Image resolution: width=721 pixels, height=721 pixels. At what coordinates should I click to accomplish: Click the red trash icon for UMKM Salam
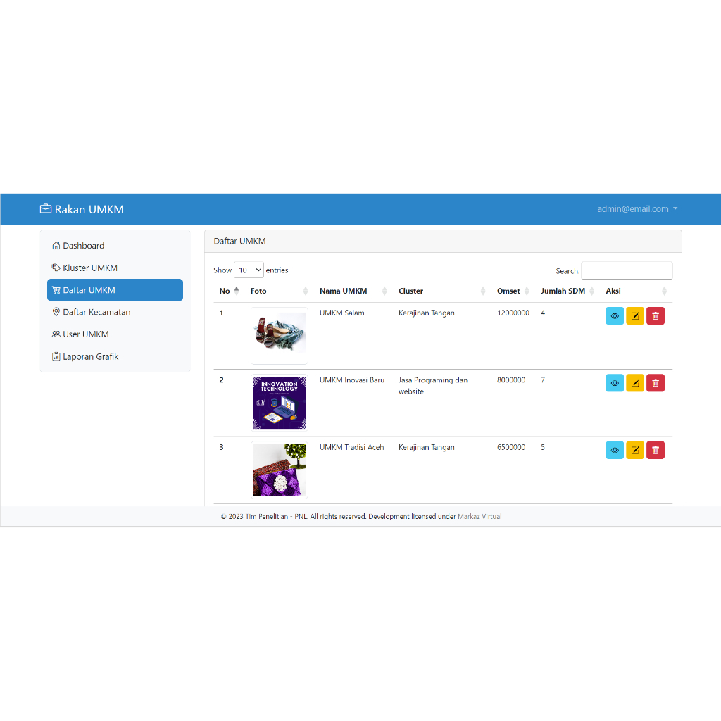coord(656,316)
